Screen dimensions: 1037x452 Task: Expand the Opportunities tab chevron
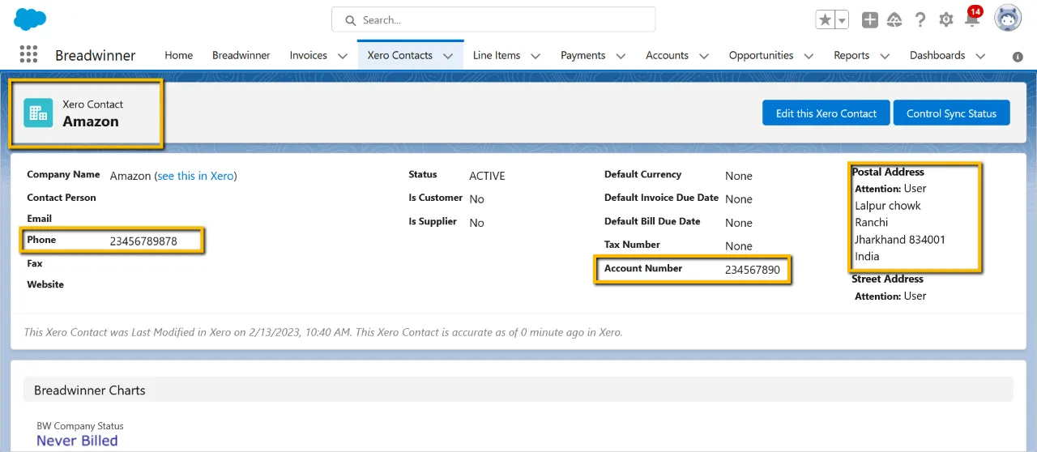pos(809,56)
